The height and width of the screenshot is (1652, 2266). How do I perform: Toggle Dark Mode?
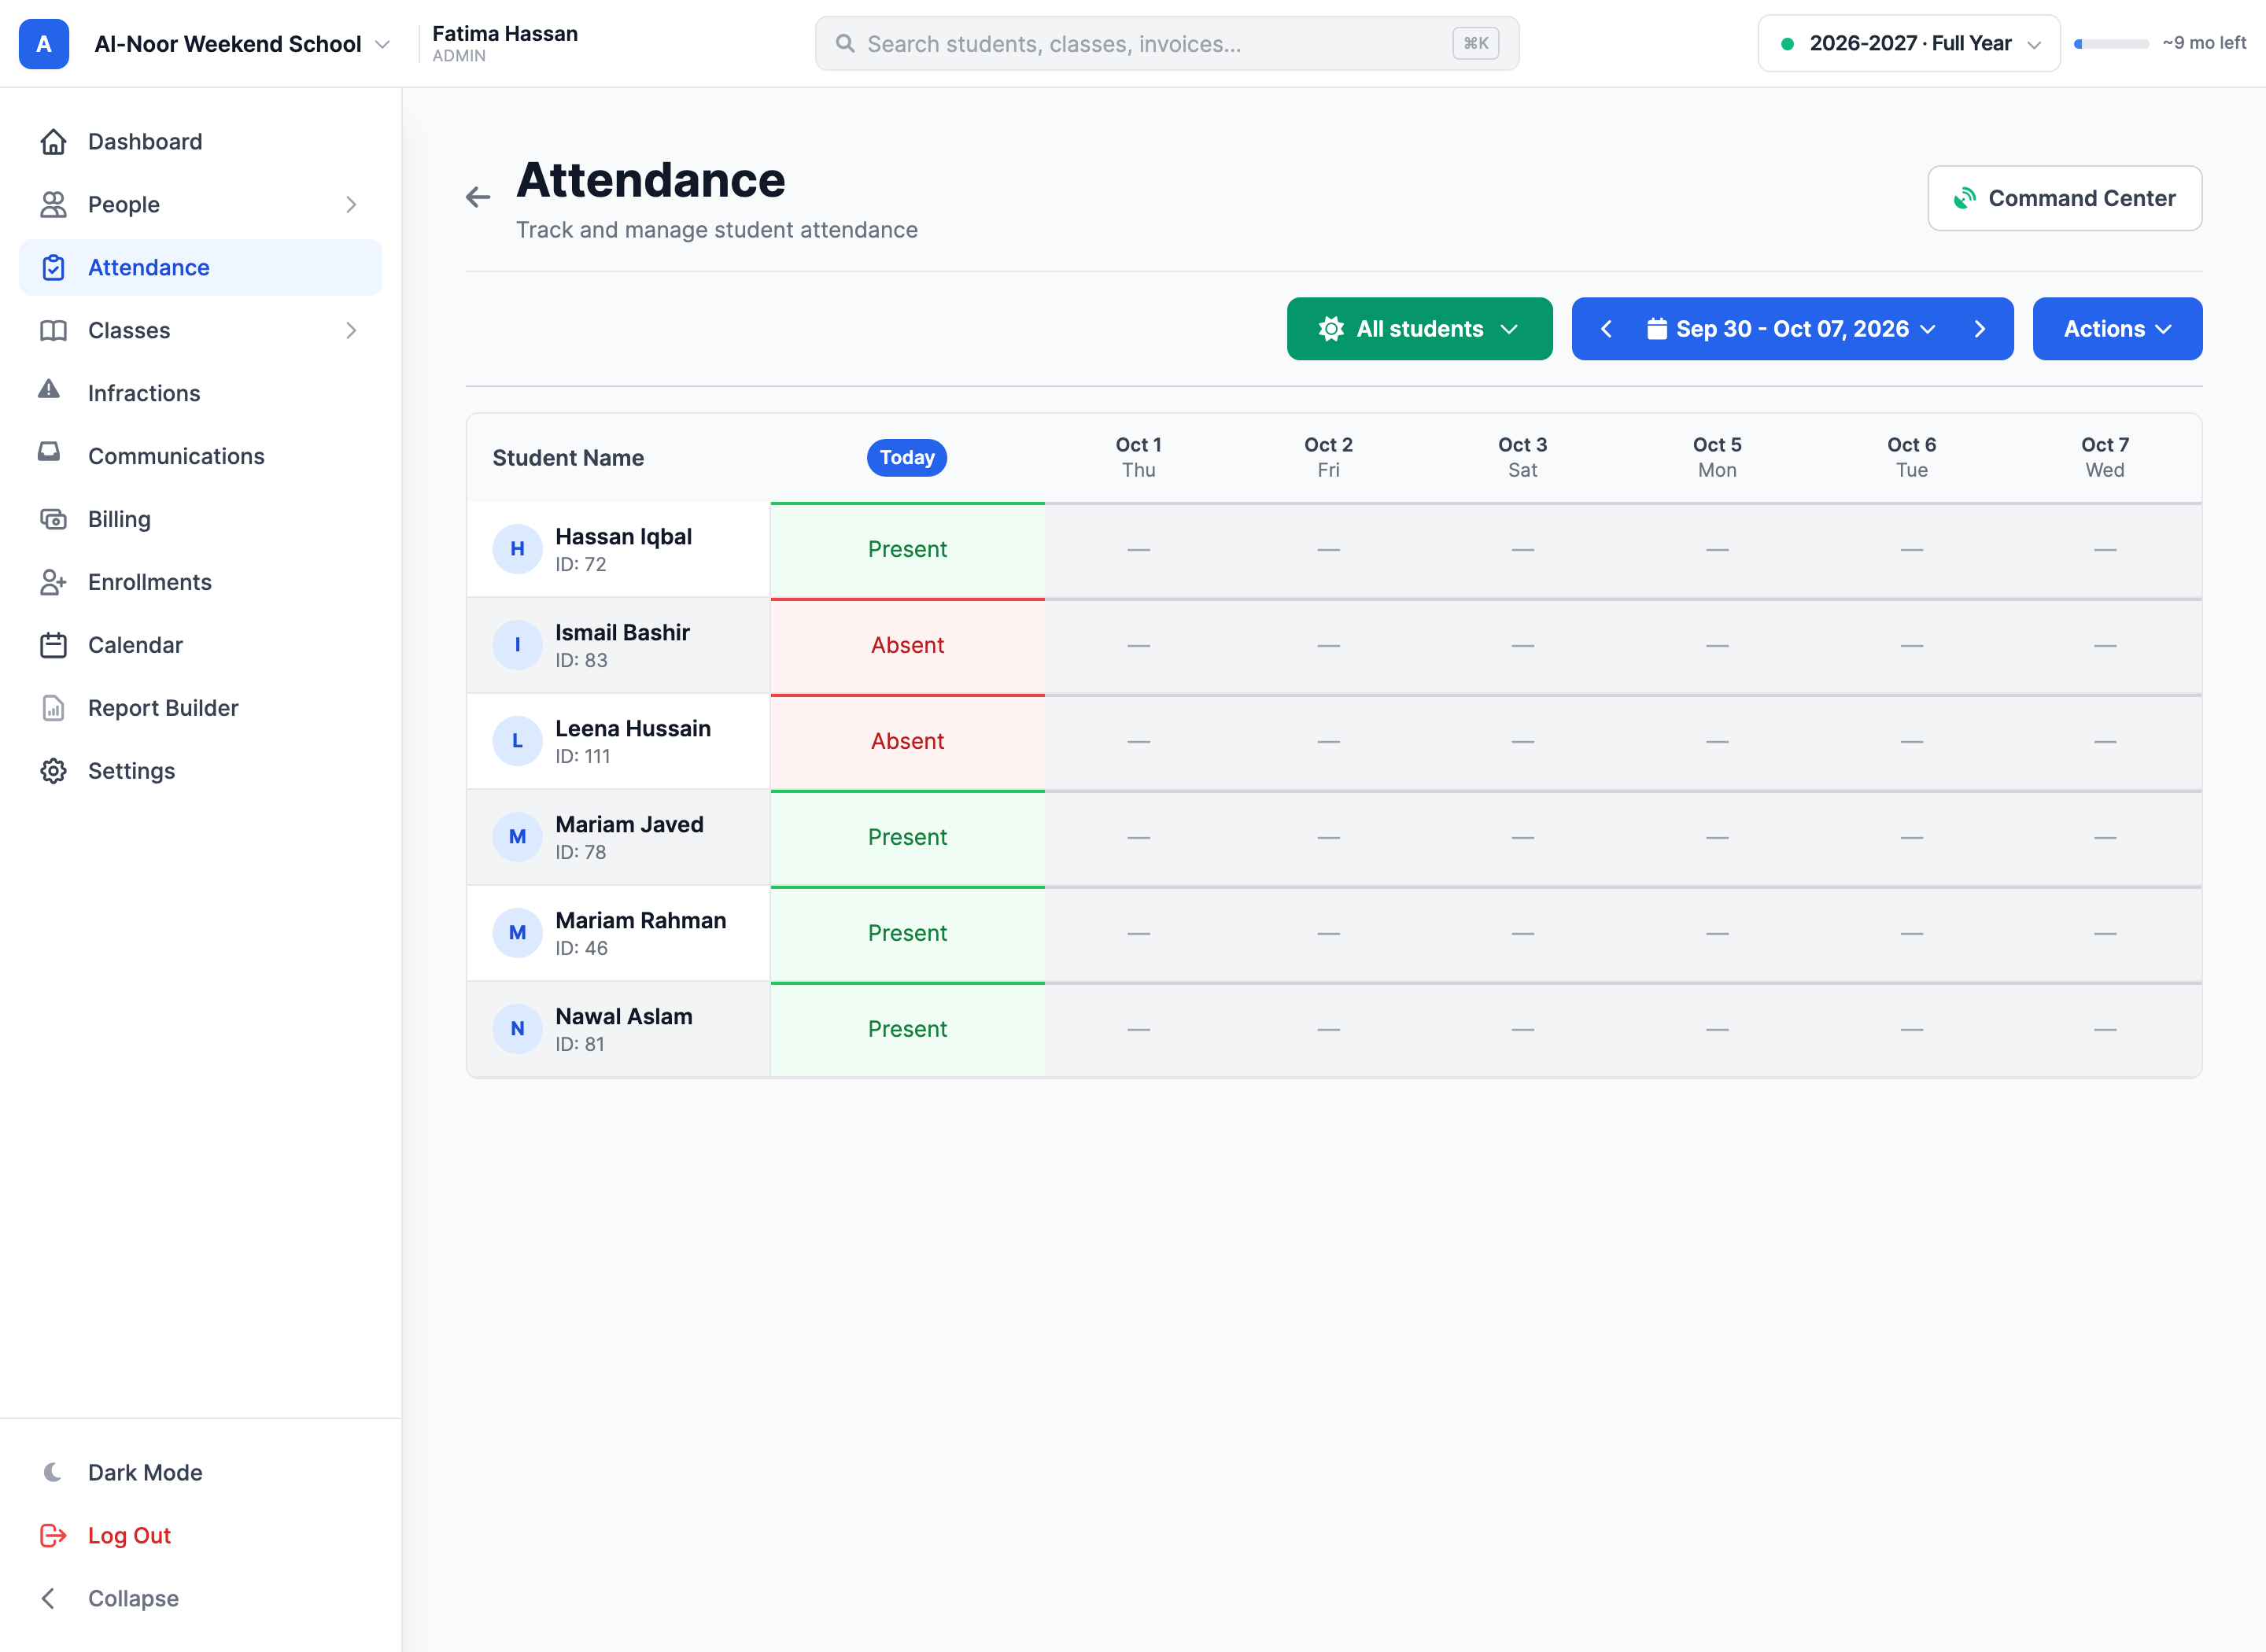click(x=200, y=1472)
